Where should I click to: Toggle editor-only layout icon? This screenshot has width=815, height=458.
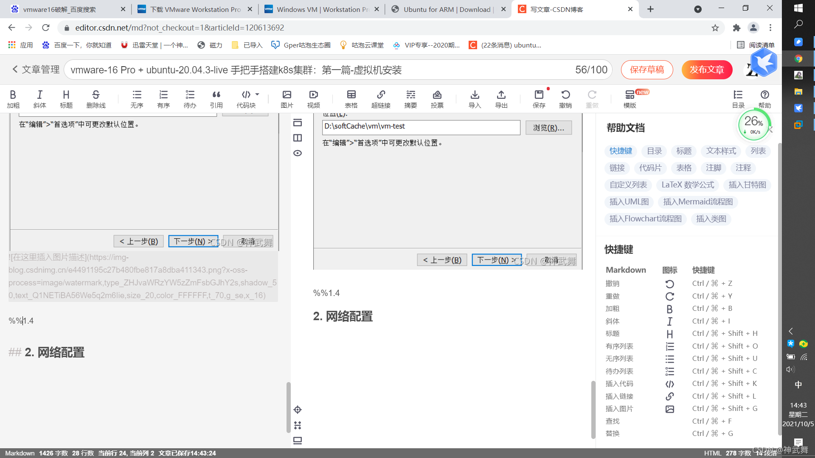pos(298,123)
